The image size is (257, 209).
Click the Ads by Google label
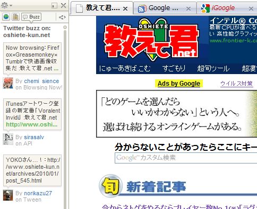[x=179, y=84]
